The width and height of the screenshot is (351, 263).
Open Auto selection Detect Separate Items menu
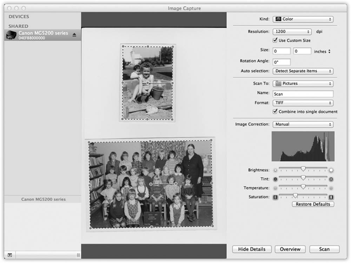(x=303, y=71)
